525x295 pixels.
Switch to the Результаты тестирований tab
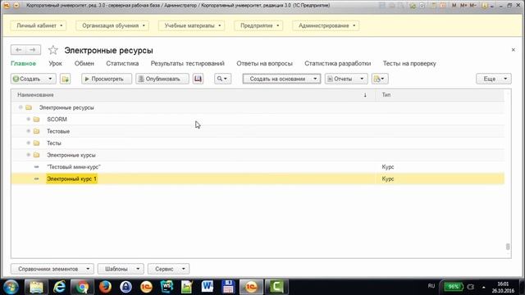coord(188,64)
